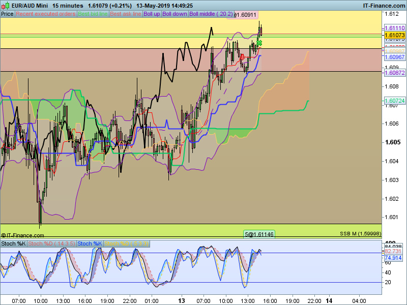The image size is (407, 305).
Task: Click the SSB M (1.59998) label
Action: pos(361,234)
